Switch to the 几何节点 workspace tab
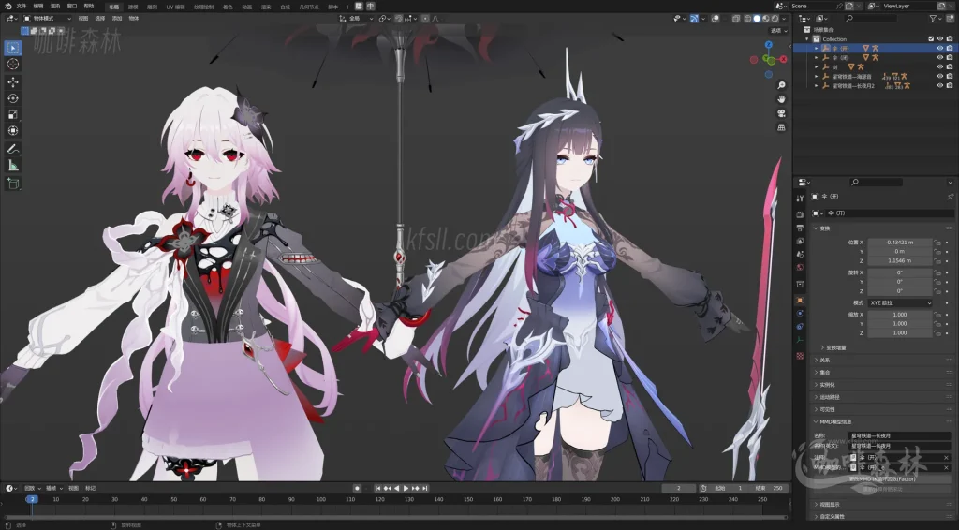The image size is (959, 530). [x=309, y=7]
